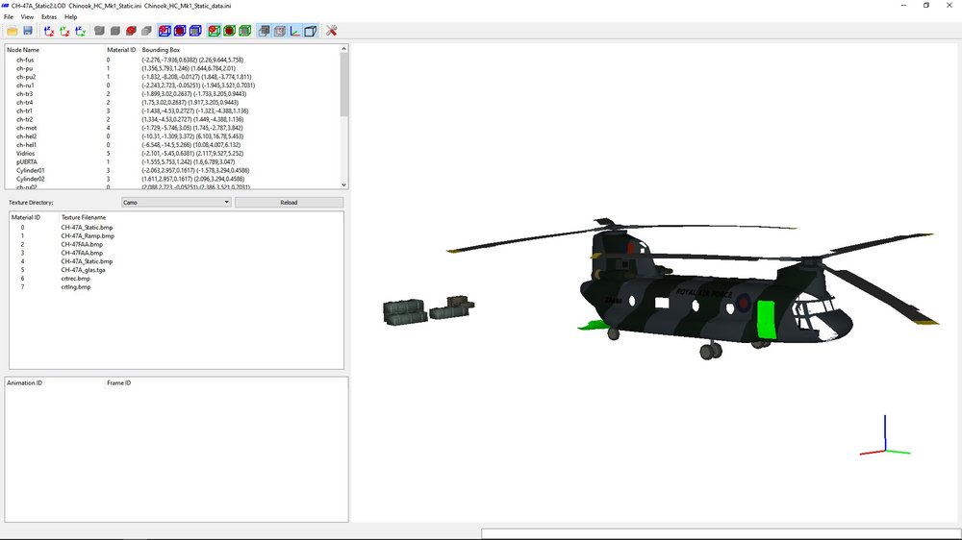Select CH-47A_glas.tga texture row

click(176, 270)
